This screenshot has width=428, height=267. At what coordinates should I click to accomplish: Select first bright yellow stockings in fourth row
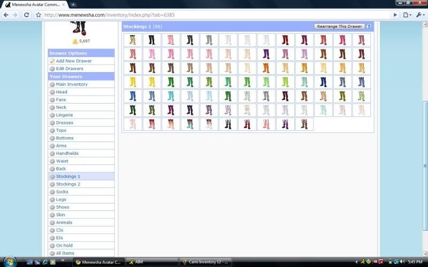133,82
